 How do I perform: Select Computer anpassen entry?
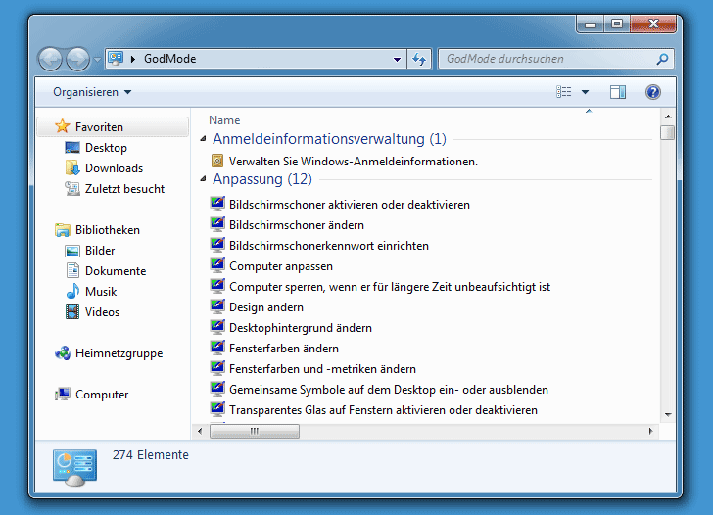tap(280, 266)
